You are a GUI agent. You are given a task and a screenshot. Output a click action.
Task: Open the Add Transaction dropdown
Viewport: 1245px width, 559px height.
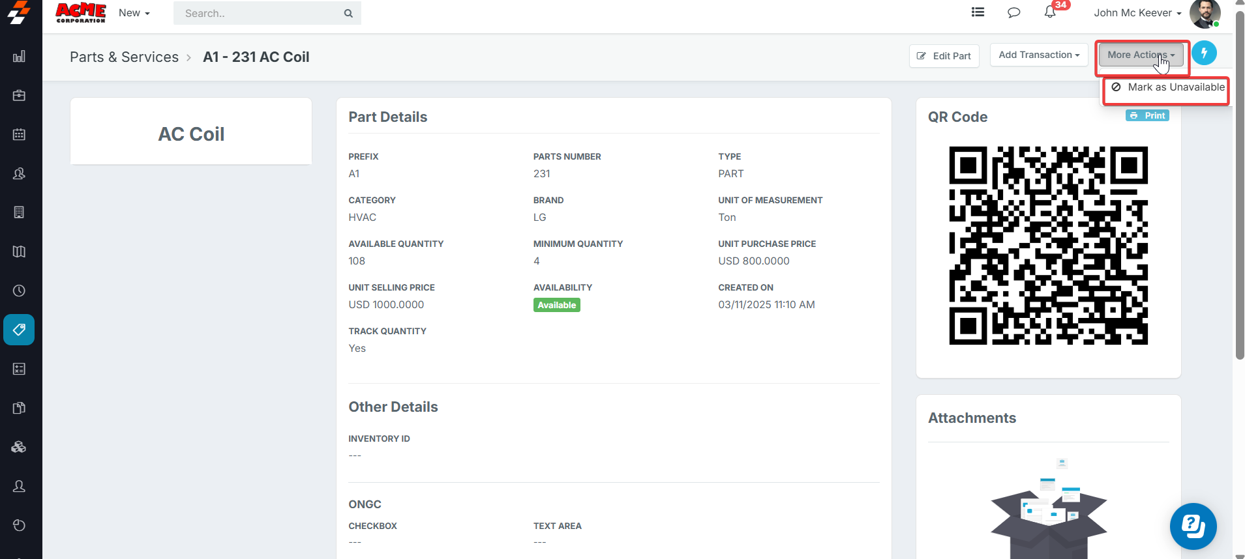point(1038,55)
